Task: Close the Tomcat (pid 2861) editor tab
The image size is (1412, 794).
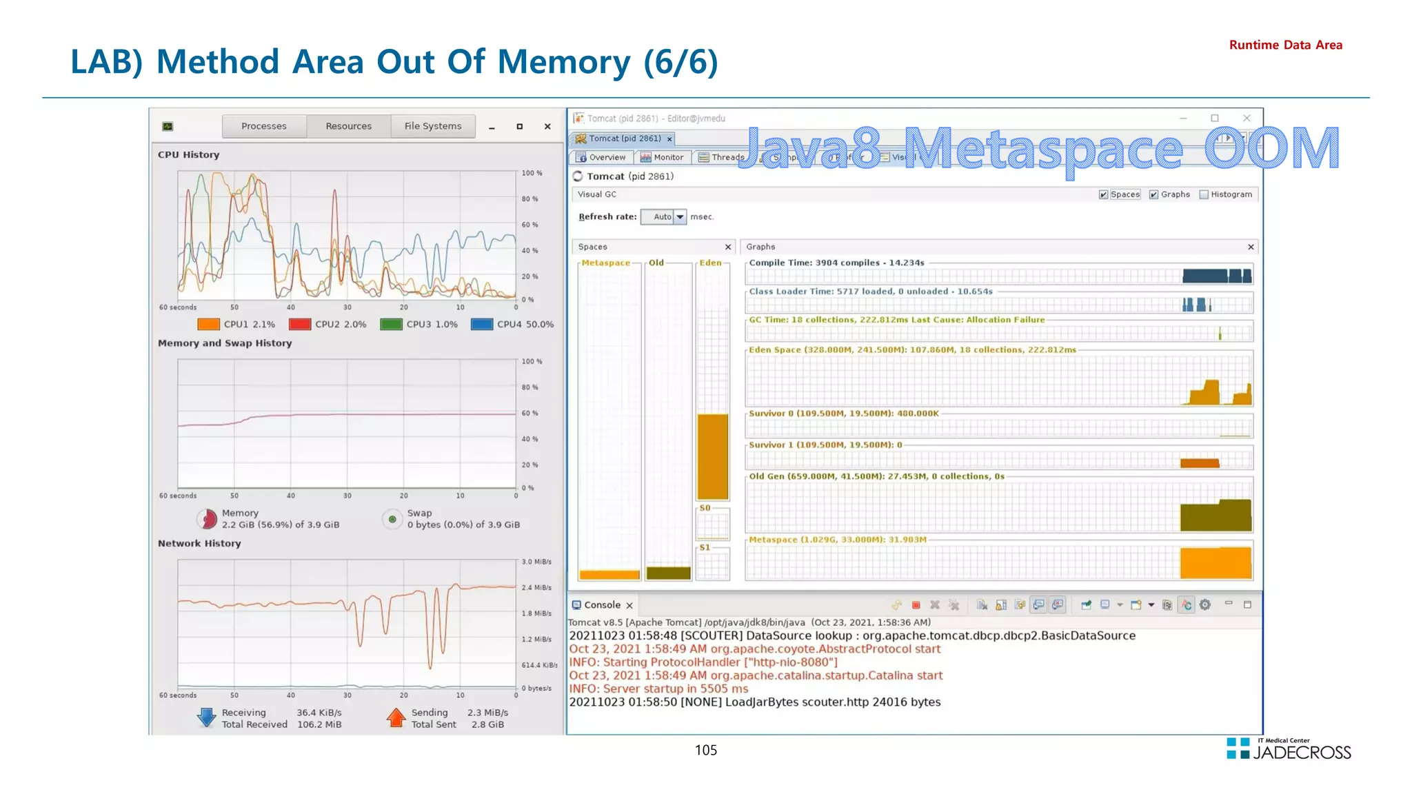Action: click(x=669, y=139)
